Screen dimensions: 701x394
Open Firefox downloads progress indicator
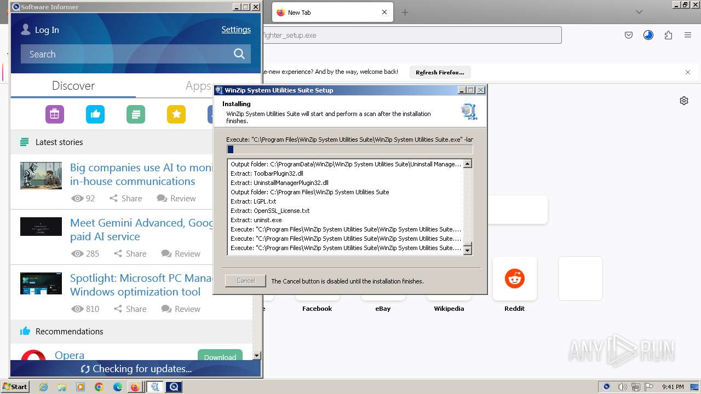pyautogui.click(x=648, y=35)
